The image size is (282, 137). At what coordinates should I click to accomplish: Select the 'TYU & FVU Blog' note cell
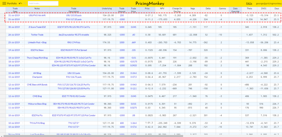point(37,123)
